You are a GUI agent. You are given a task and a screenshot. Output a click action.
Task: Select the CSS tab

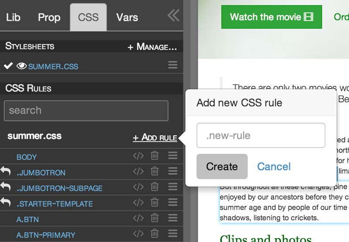pos(89,17)
